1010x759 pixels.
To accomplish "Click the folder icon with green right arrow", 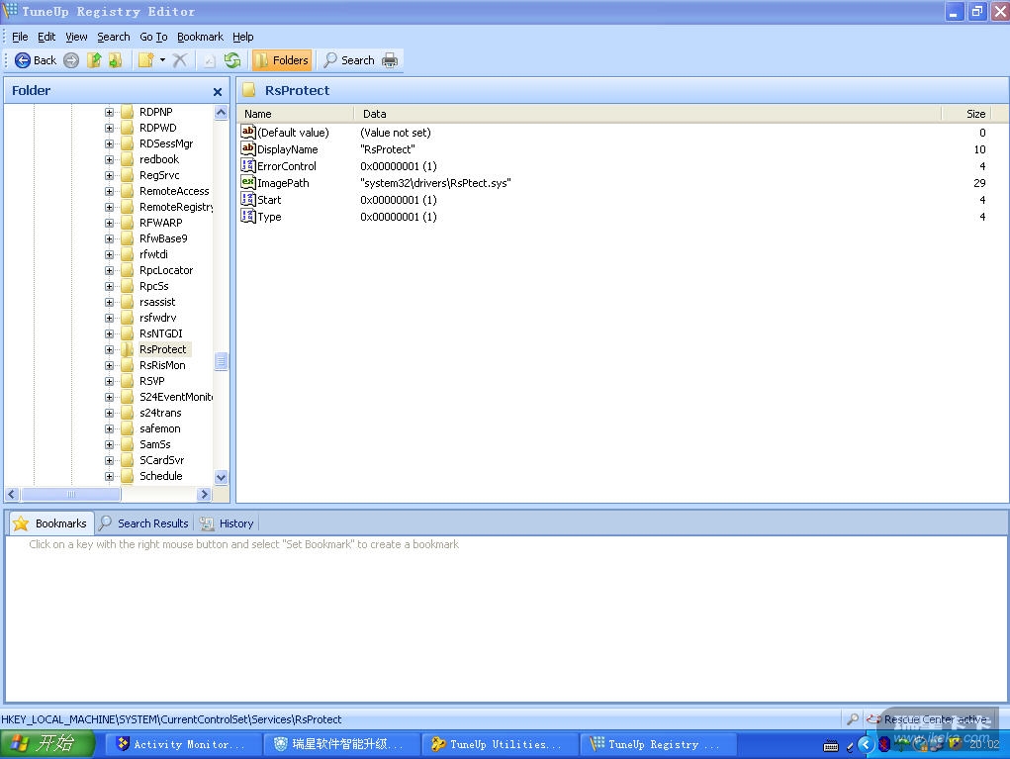I will (x=116, y=60).
